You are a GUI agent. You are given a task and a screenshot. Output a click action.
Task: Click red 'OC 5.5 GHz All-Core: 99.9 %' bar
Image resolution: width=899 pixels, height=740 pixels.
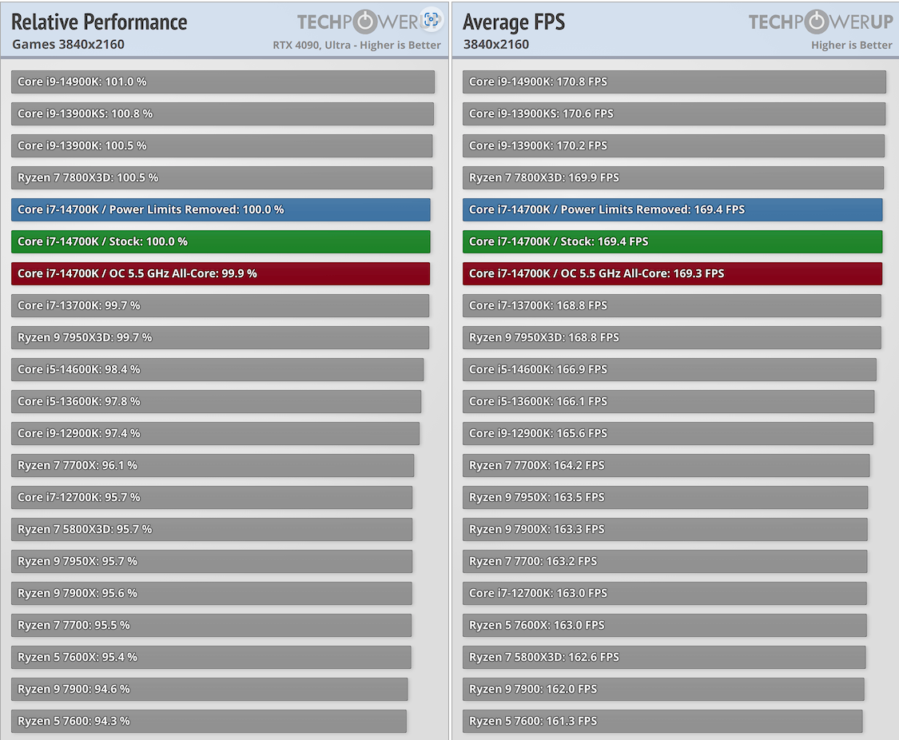pos(221,274)
